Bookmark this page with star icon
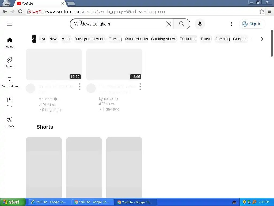This screenshot has width=274, height=206. (262, 12)
